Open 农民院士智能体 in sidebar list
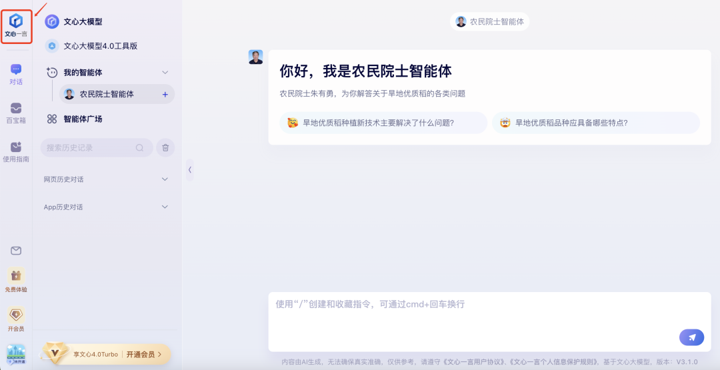 117,94
